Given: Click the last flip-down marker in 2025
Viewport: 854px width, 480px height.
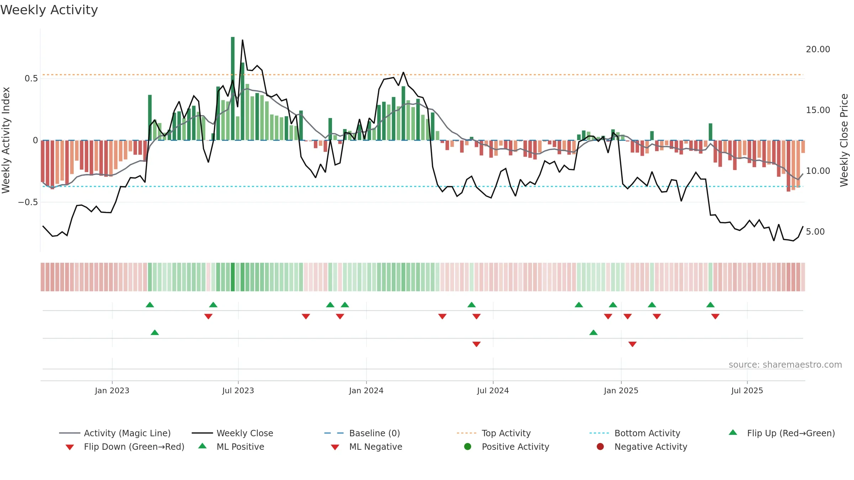Looking at the screenshot, I should [715, 316].
